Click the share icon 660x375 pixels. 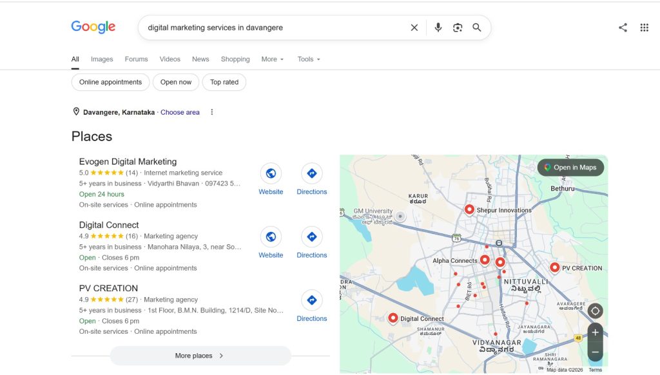click(x=623, y=27)
